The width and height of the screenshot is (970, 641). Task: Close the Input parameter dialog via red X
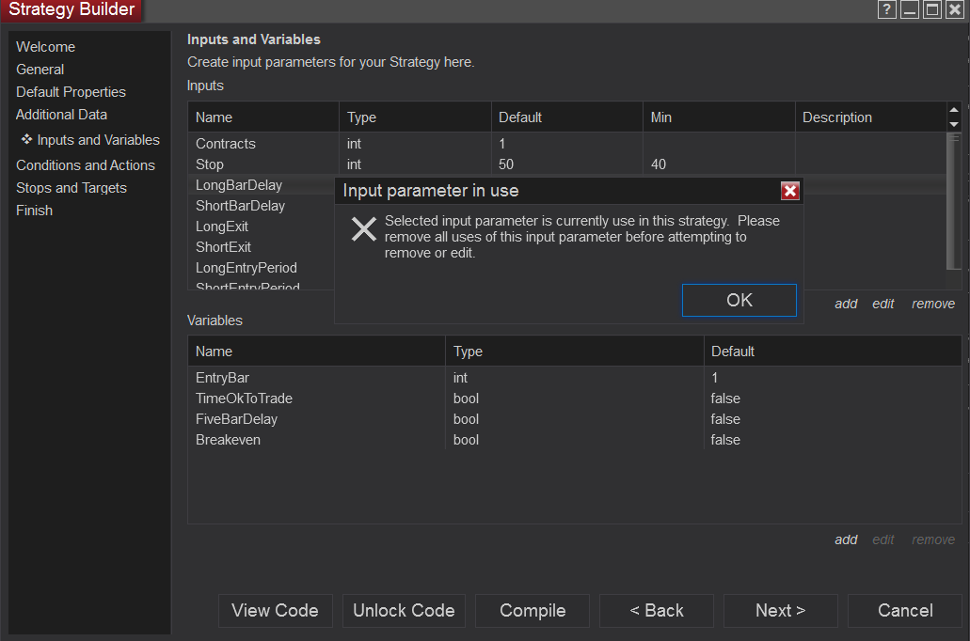click(790, 191)
